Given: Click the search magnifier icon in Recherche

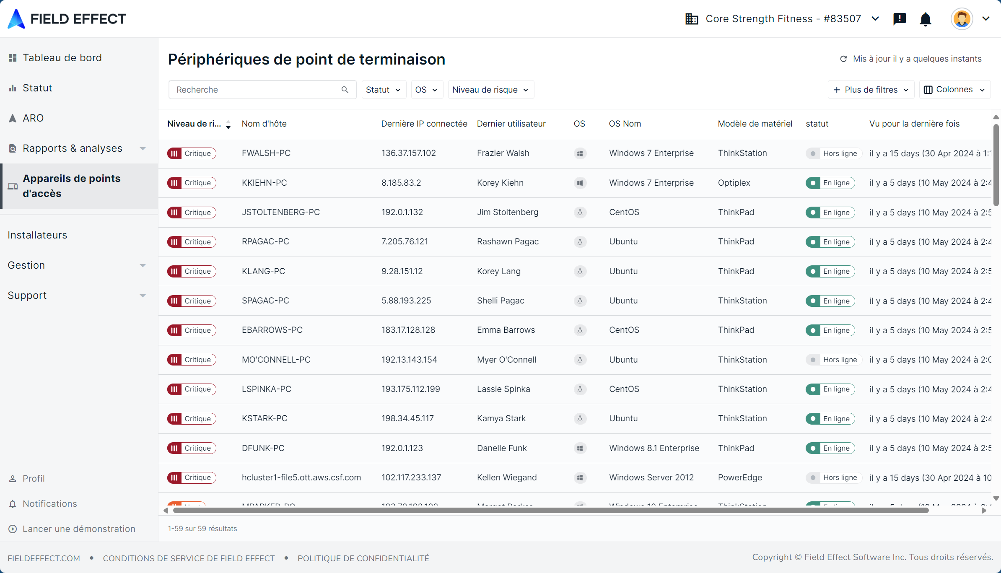Looking at the screenshot, I should [345, 90].
